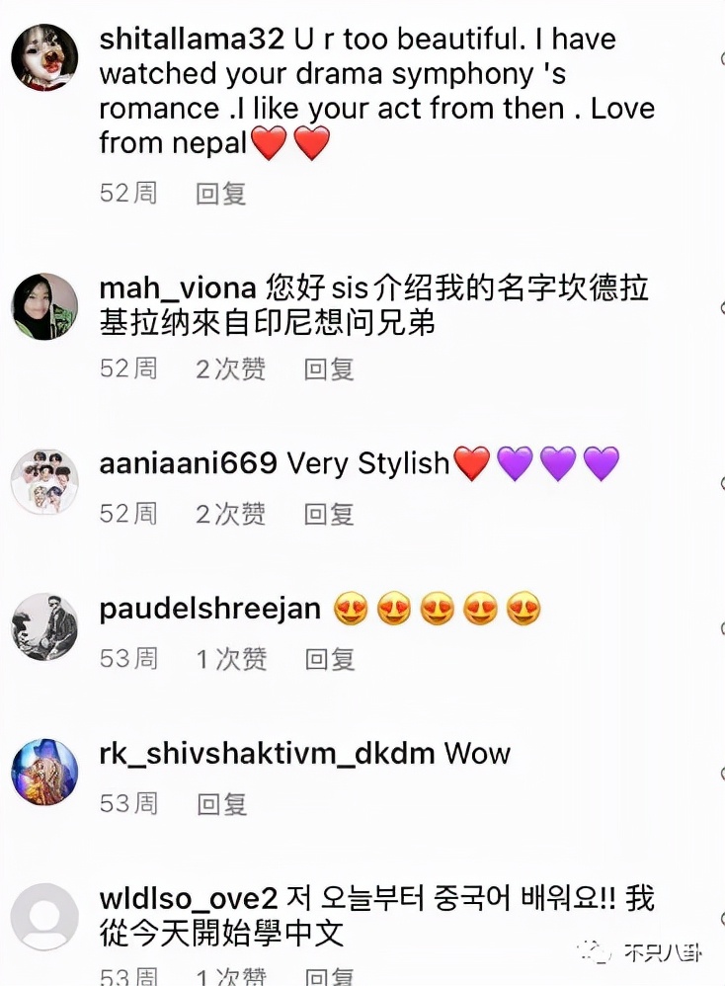Open username link wldlso_ove2
Image resolution: width=725 pixels, height=986 pixels.
pyautogui.click(x=189, y=898)
